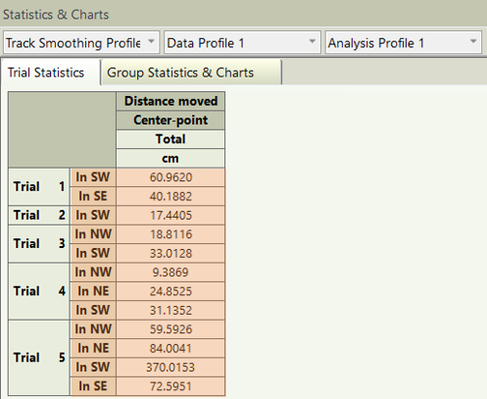The image size is (487, 399).
Task: Open the Data Profile 1 dropdown
Action: click(242, 43)
